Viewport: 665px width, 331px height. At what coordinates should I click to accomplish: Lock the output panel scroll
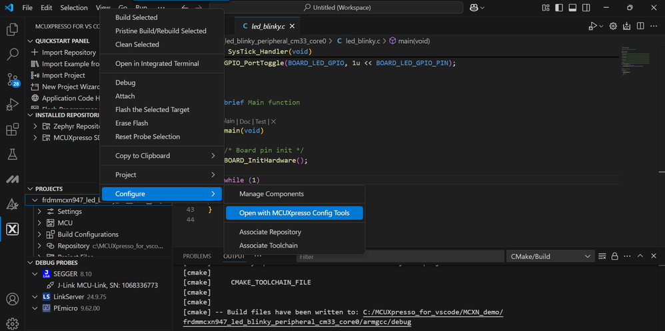614,256
